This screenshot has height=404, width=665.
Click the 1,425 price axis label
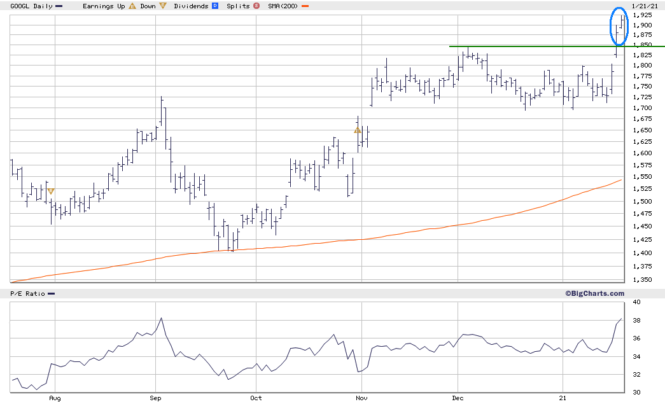coord(643,240)
